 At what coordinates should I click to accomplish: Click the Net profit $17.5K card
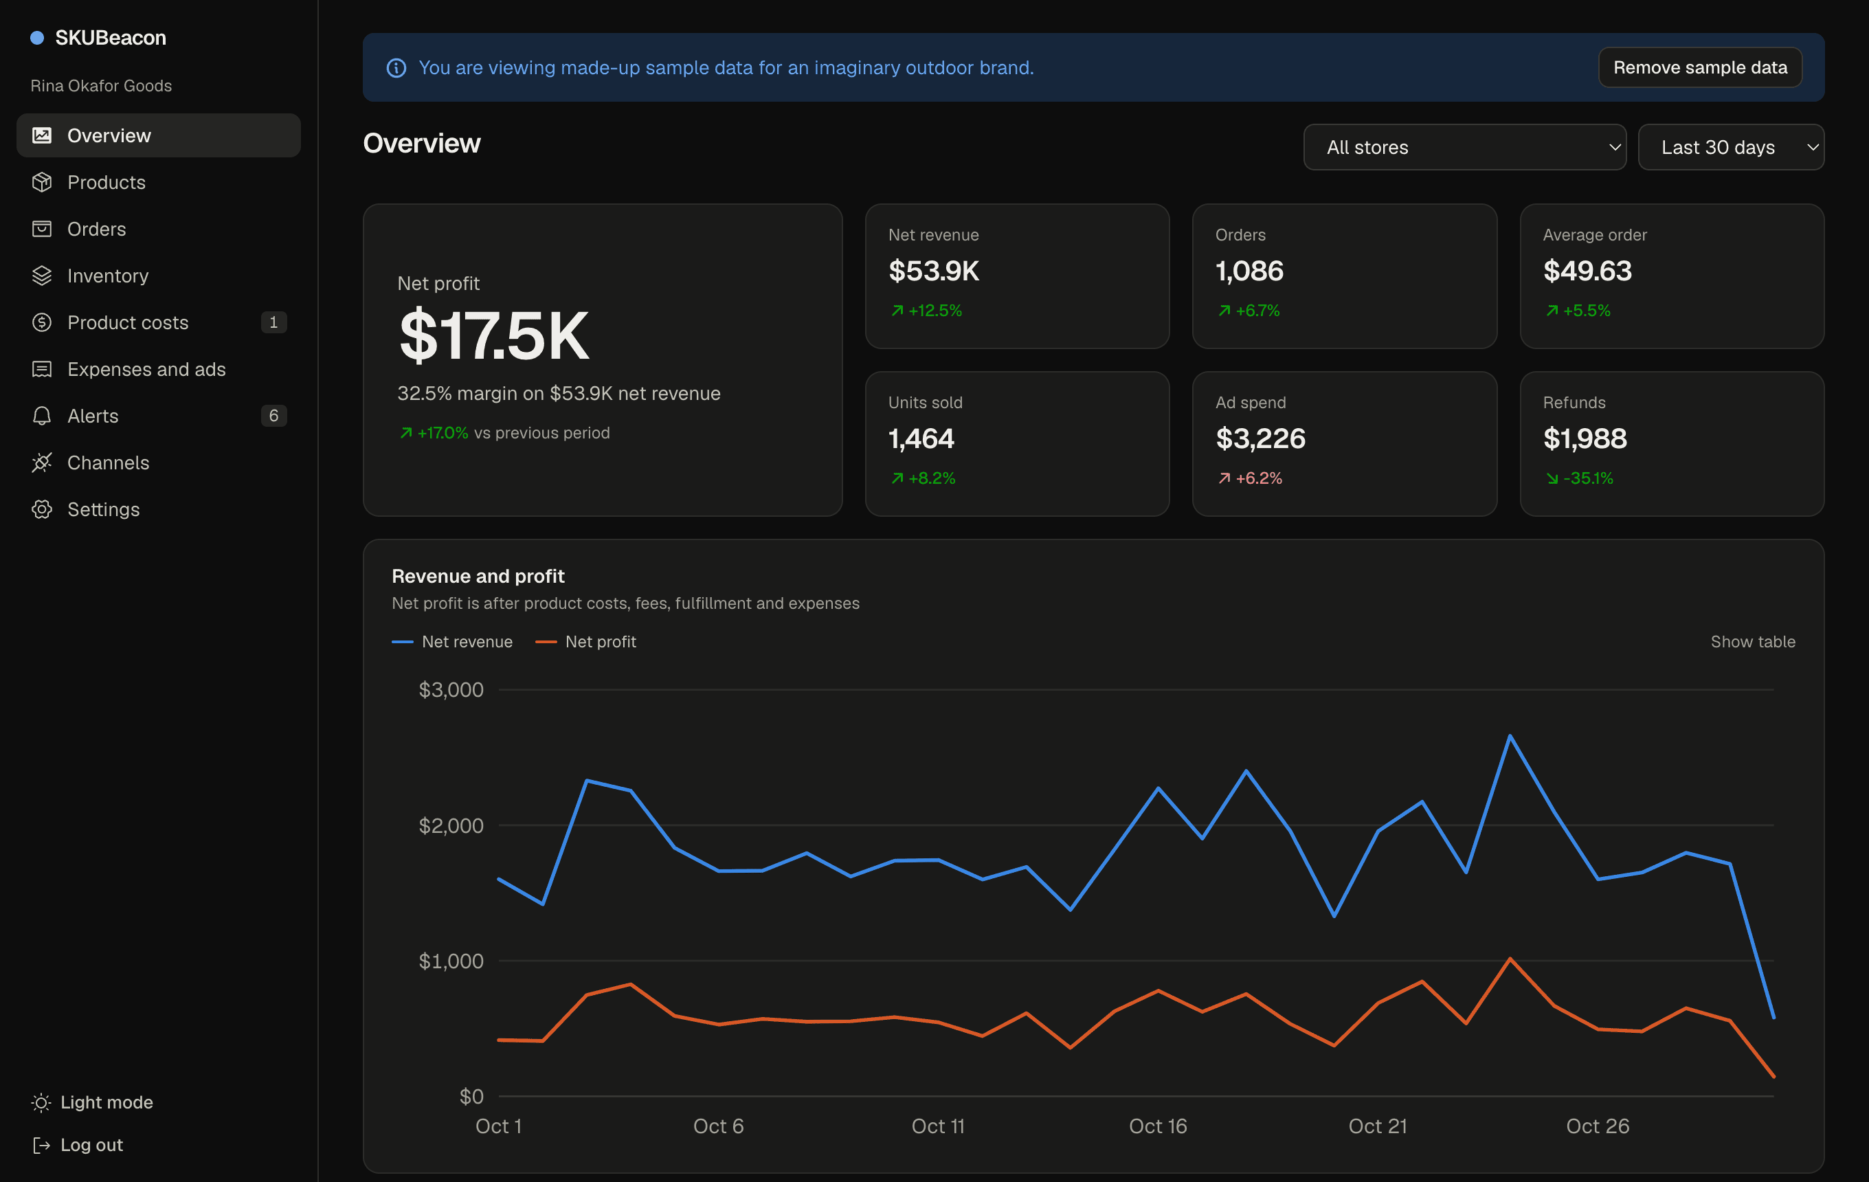(603, 359)
